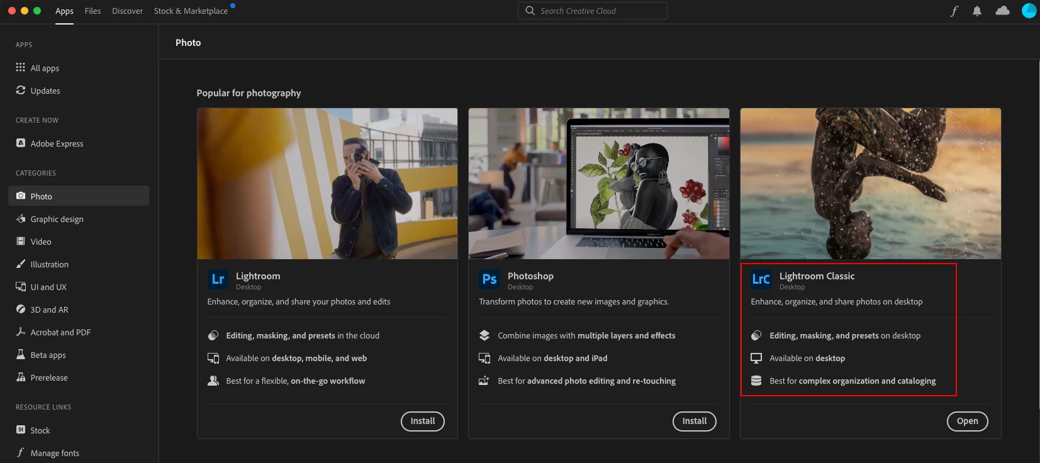Click the Adobe Express icon in sidebar
The image size is (1040, 463).
coord(21,143)
